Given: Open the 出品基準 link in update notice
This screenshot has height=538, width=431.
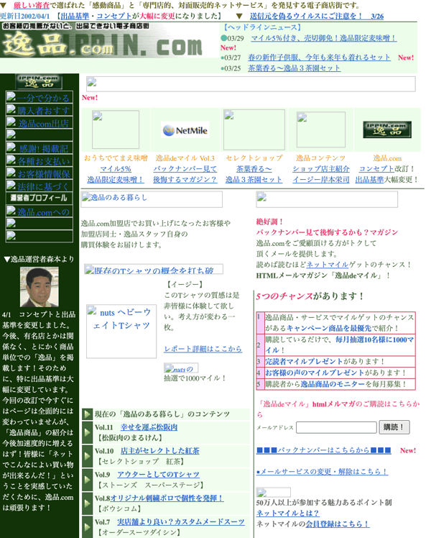Looking at the screenshot, I should click(x=75, y=16).
